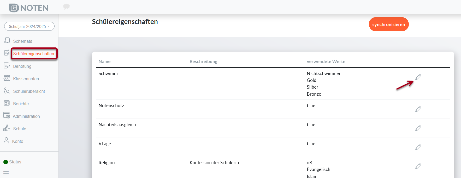The image size is (461, 178).
Task: Click the Bronze value
Action: [x=314, y=94]
